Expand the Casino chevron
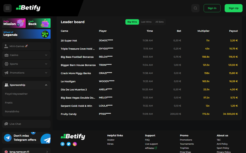 [46, 55]
